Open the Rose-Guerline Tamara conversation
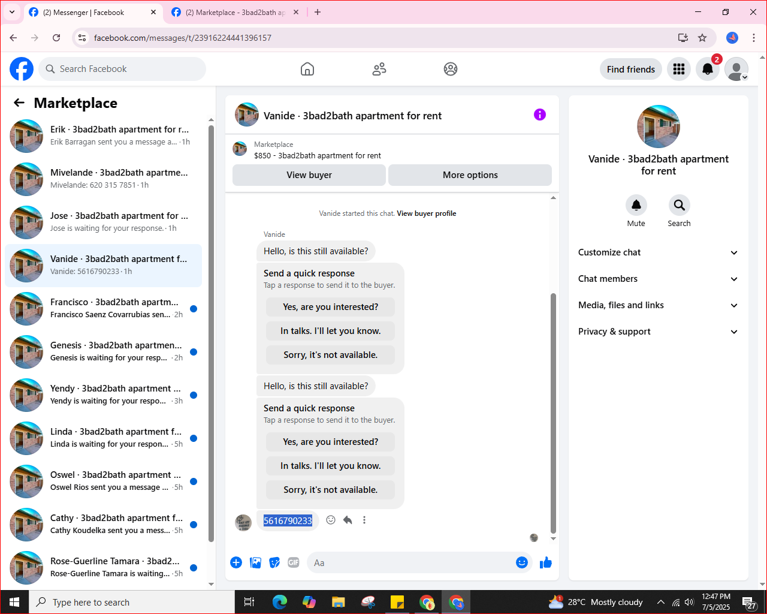Screen dimensions: 767x614 pyautogui.click(x=104, y=568)
